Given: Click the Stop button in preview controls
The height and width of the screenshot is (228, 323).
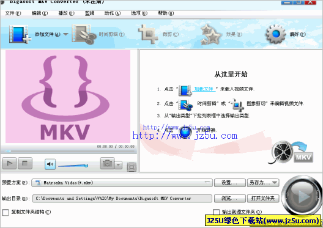Looking at the screenshot, I should [25, 163].
